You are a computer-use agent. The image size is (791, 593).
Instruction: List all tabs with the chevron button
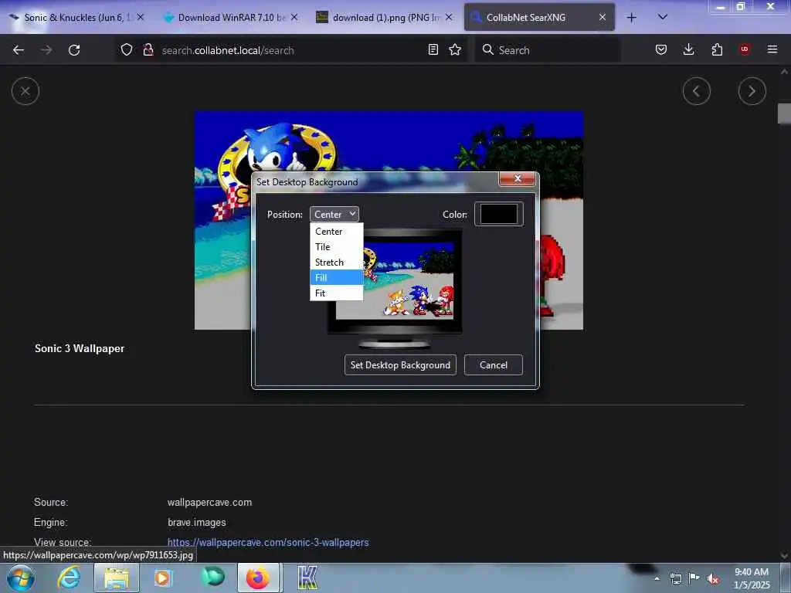663,17
